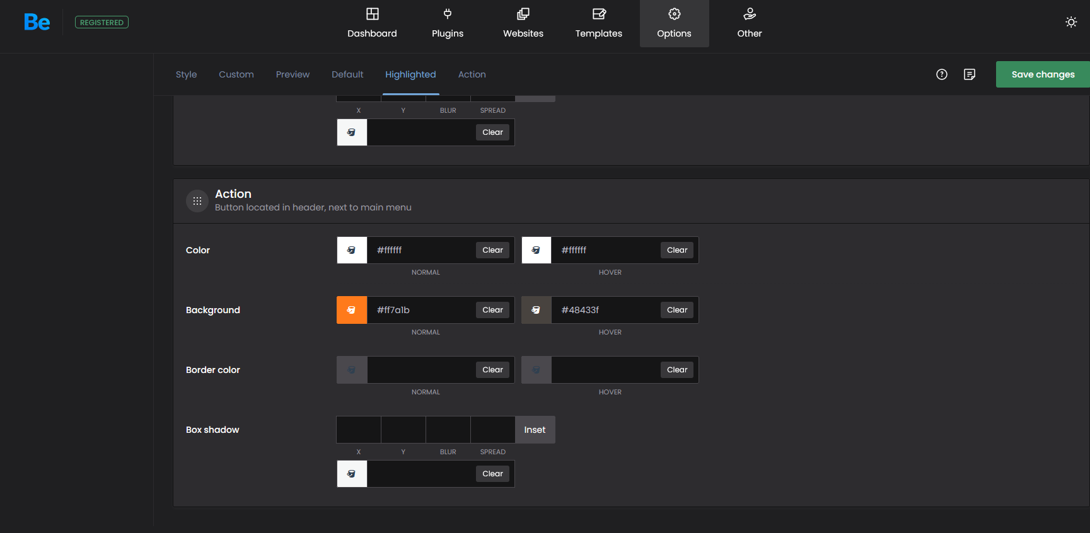This screenshot has width=1090, height=533.
Task: Click upper section shadow color field
Action: click(x=421, y=132)
